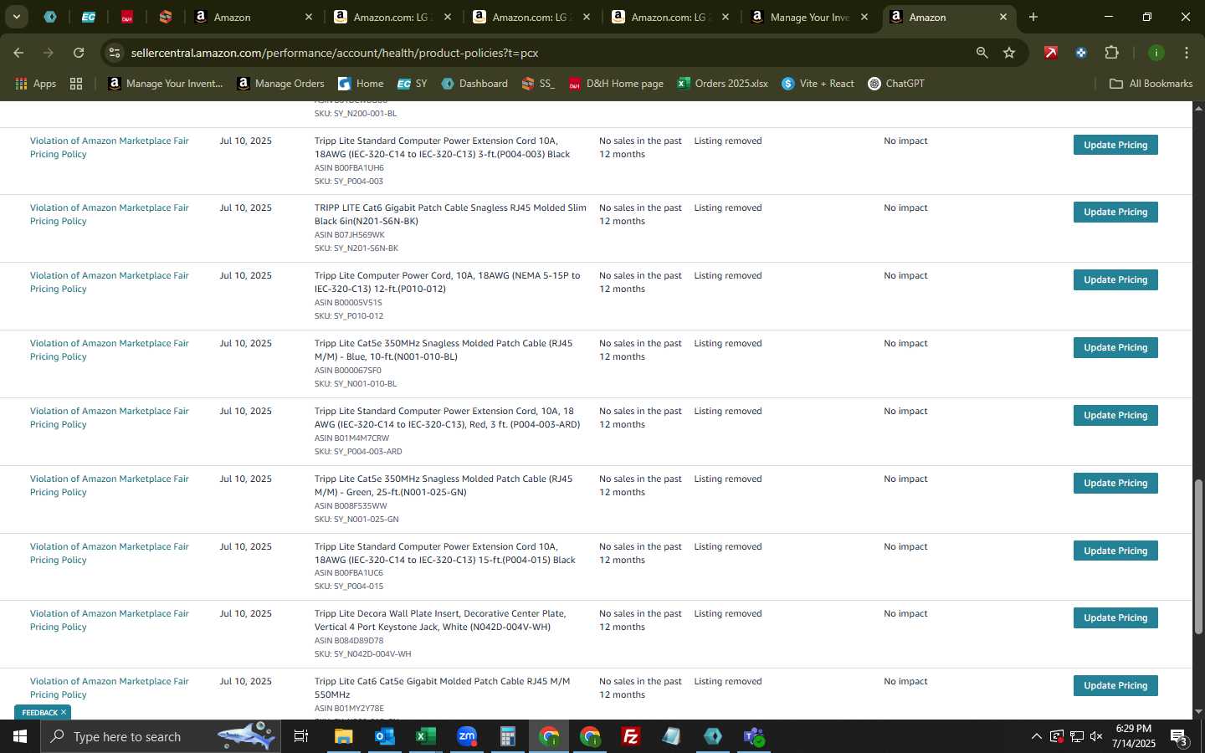The image size is (1205, 753).
Task: Open the Dashboard bookmark
Action: [x=474, y=84]
